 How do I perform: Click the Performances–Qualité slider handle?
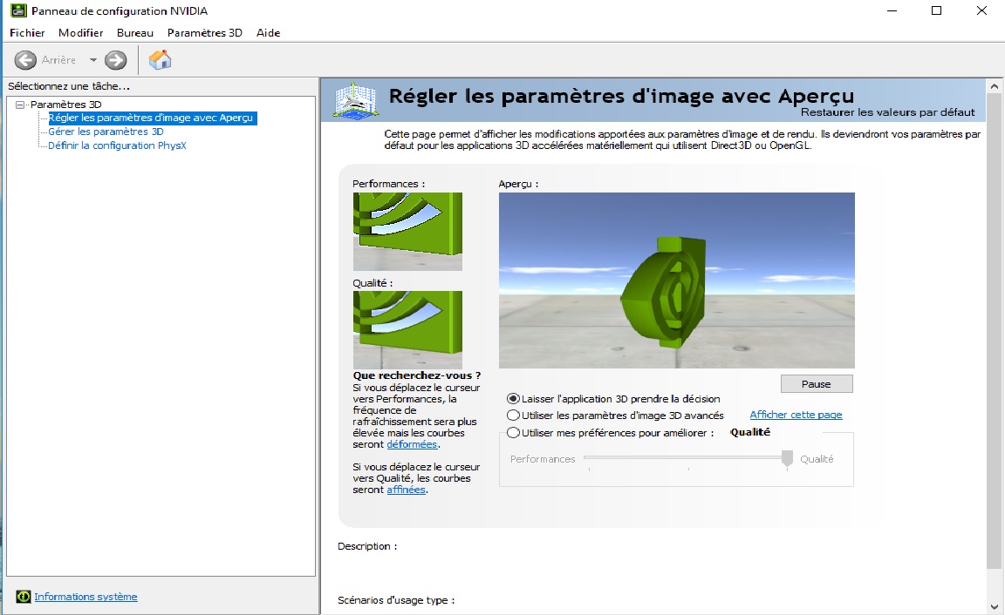point(787,459)
